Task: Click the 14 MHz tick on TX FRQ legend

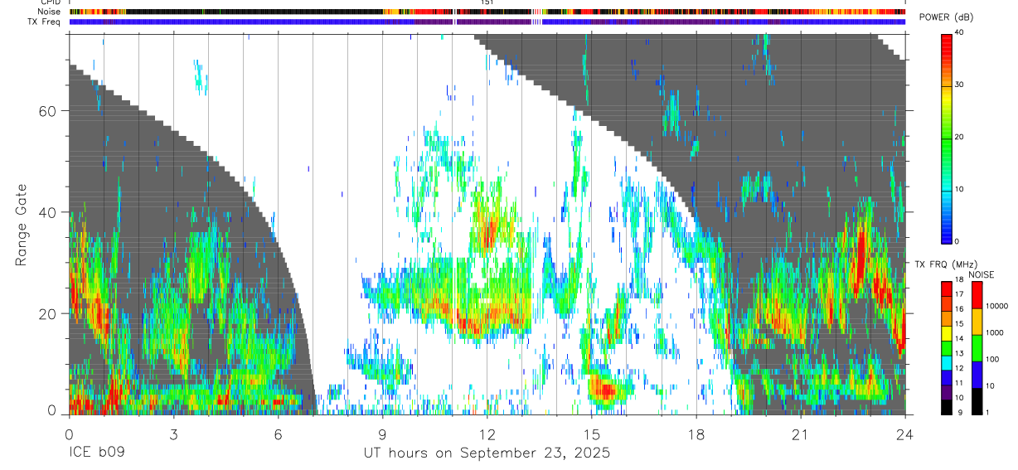Action: [x=960, y=339]
